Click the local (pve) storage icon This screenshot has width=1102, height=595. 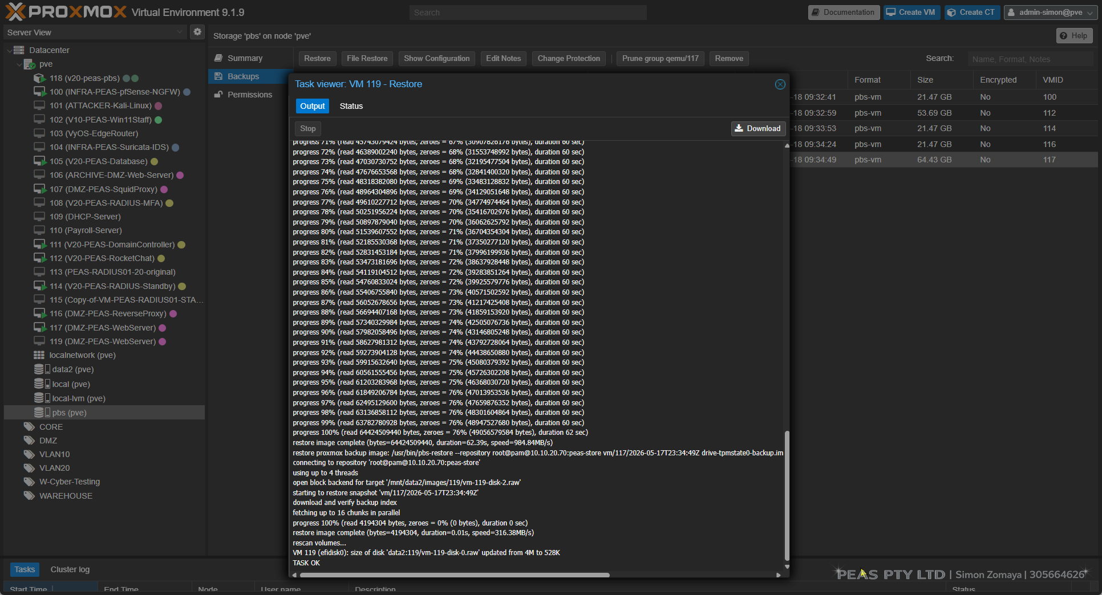pyautogui.click(x=42, y=384)
